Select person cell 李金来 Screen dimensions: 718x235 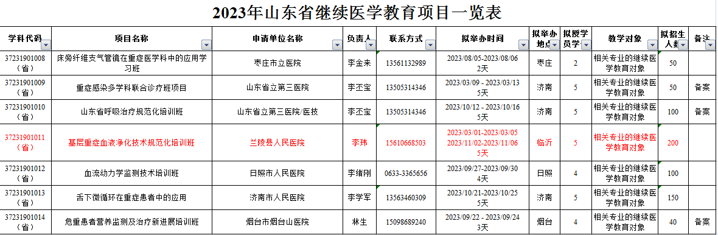360,63
